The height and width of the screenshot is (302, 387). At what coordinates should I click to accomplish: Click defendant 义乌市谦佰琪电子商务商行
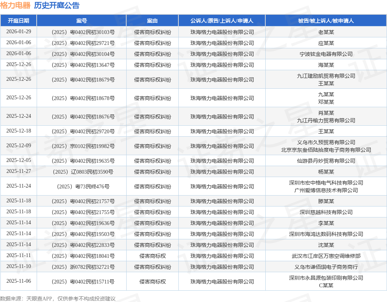point(326,267)
